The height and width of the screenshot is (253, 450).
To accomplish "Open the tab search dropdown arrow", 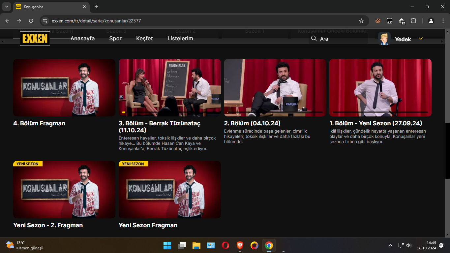I will (x=7, y=7).
